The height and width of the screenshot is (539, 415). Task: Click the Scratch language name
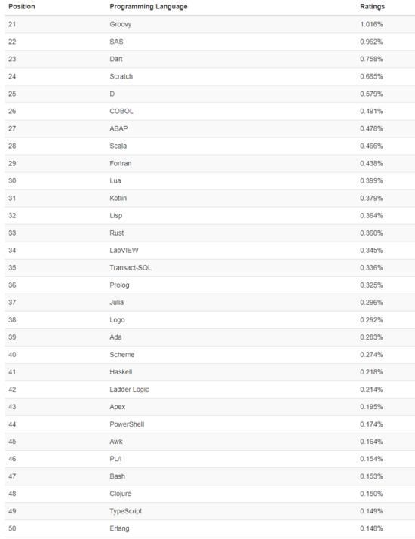[x=121, y=76]
